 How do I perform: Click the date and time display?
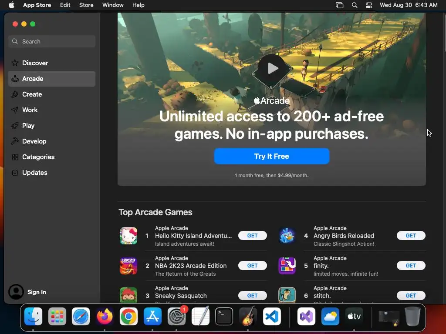point(409,5)
